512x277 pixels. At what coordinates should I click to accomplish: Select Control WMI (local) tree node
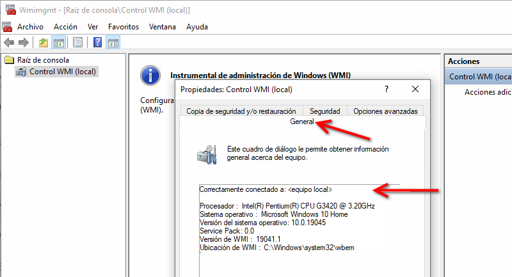(x=63, y=72)
